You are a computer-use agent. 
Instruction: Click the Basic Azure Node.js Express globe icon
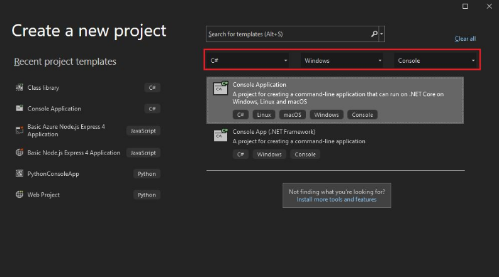coord(20,131)
